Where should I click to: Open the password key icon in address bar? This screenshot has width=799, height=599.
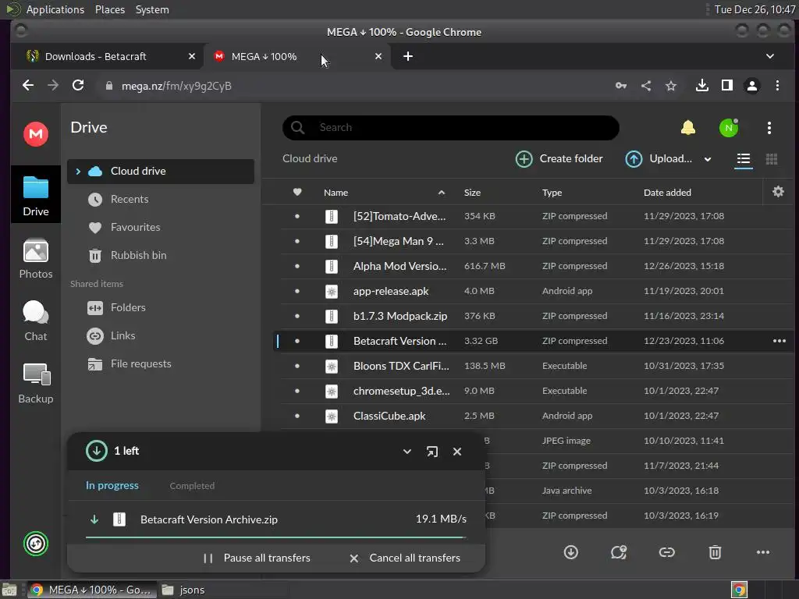click(620, 86)
